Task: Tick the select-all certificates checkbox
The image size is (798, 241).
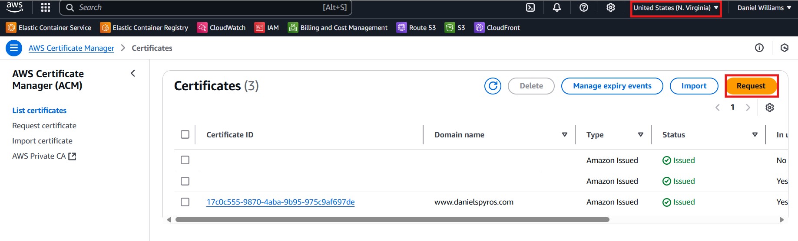Action: 185,134
